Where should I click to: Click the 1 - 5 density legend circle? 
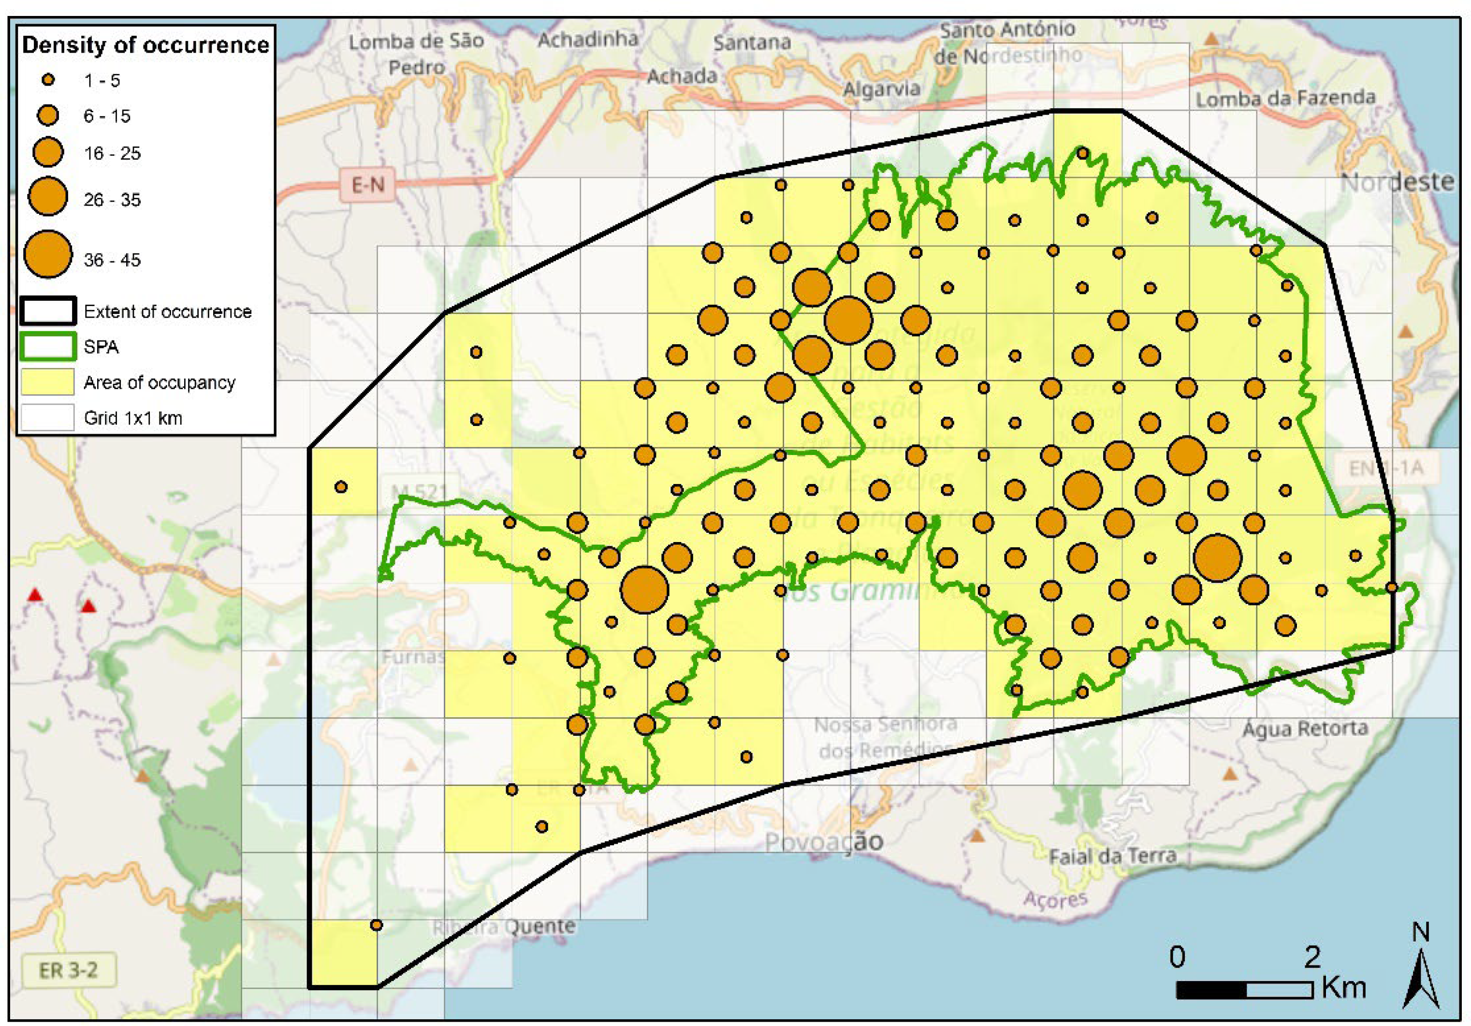click(48, 80)
